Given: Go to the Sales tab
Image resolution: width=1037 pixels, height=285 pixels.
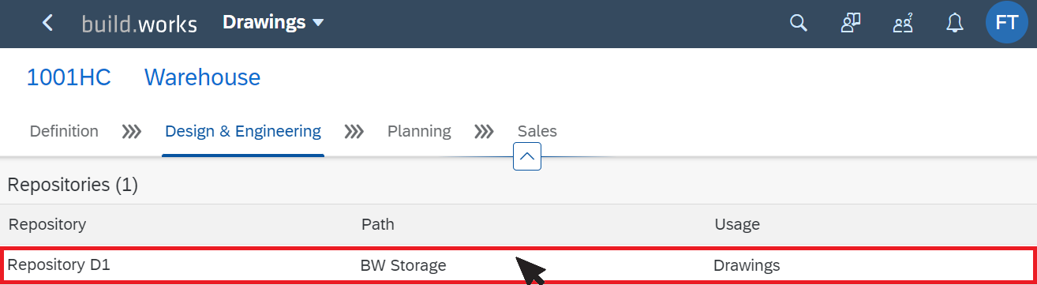Looking at the screenshot, I should (x=537, y=131).
